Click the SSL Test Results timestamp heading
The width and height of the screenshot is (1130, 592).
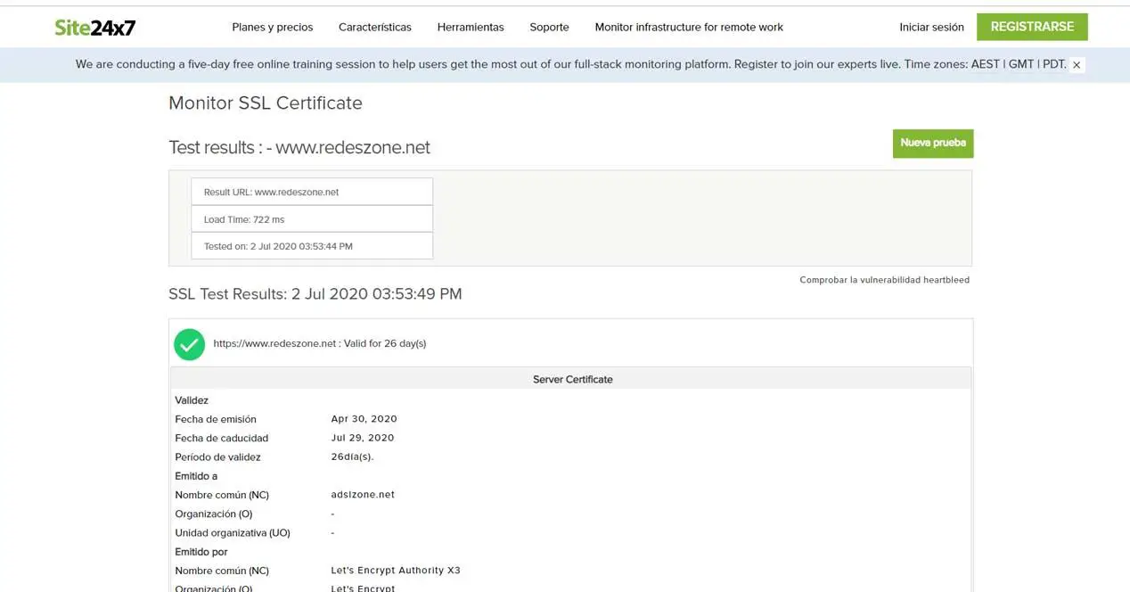315,294
